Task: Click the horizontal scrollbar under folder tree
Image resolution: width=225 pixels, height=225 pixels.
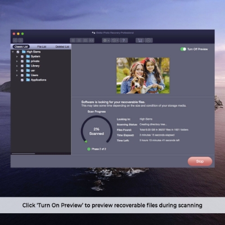Action: pos(23,154)
